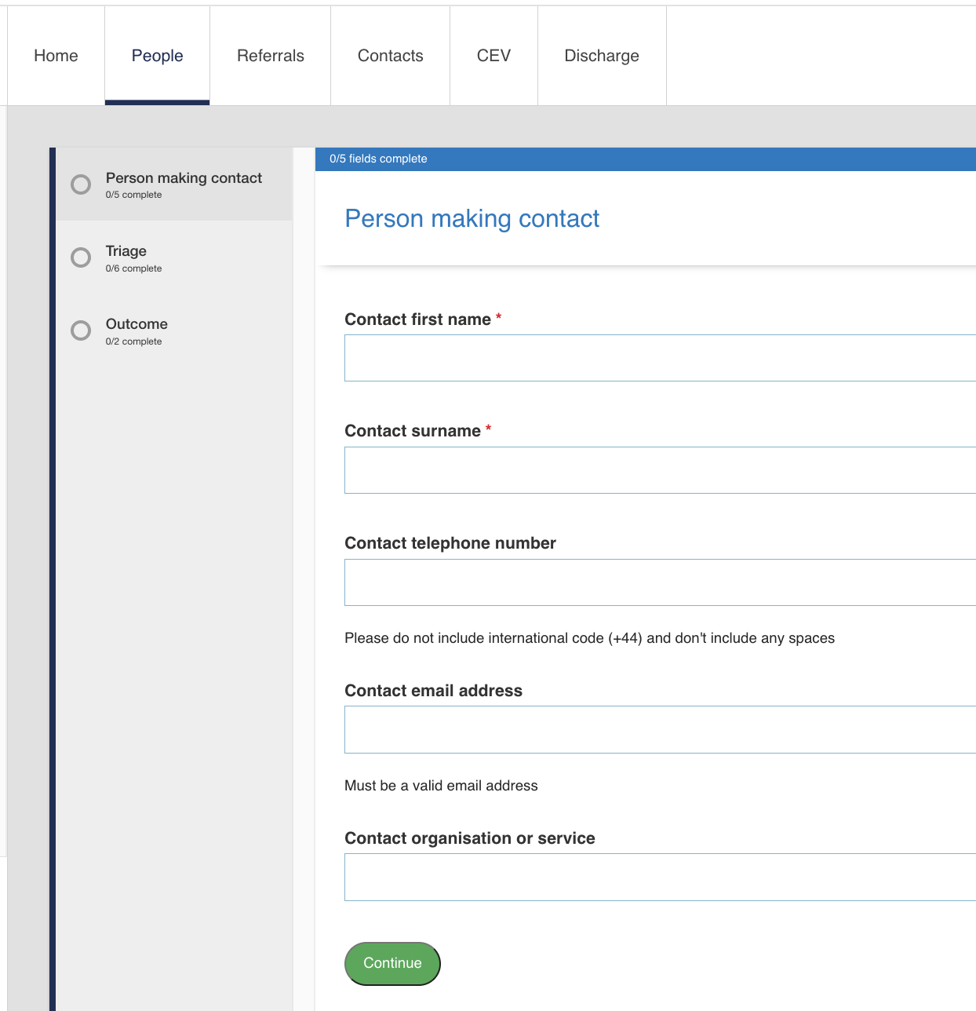Click the Continue button

pyautogui.click(x=392, y=963)
